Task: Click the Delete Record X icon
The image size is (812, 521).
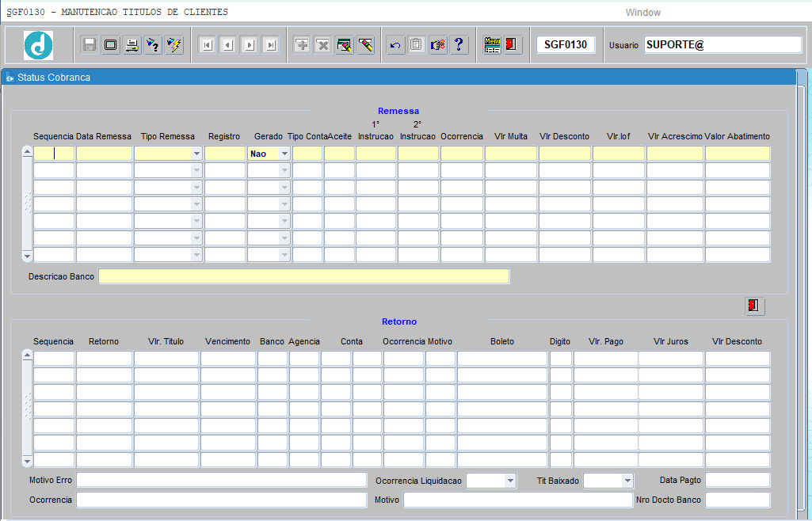Action: click(x=323, y=45)
